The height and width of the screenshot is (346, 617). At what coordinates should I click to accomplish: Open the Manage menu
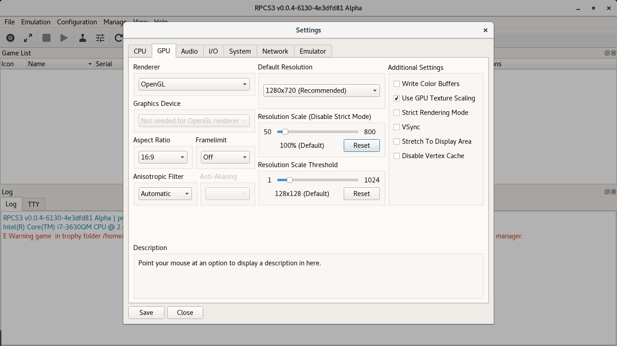click(x=115, y=22)
